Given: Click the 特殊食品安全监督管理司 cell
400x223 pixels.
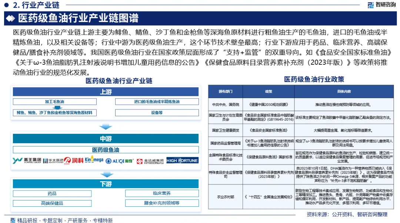Looking at the screenshot, I should pos(226,174).
